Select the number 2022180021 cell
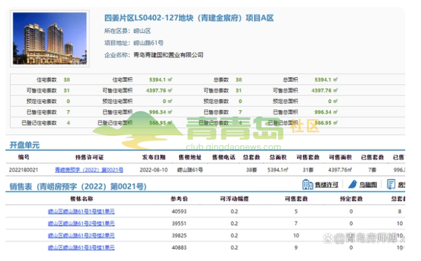Viewport: 421px width, 261px height. coord(24,170)
